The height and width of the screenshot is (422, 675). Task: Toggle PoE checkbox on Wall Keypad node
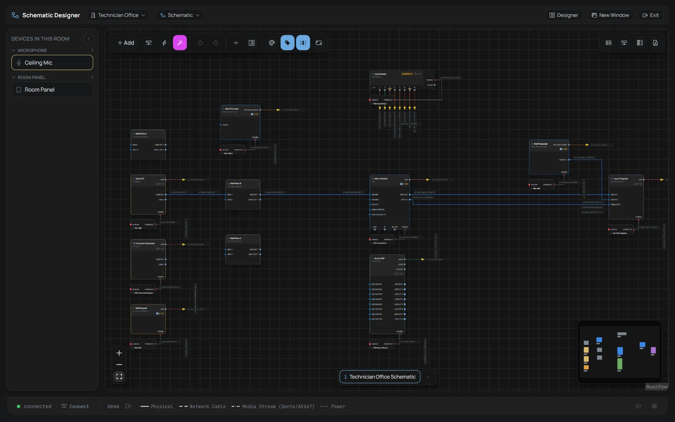pyautogui.click(x=157, y=314)
